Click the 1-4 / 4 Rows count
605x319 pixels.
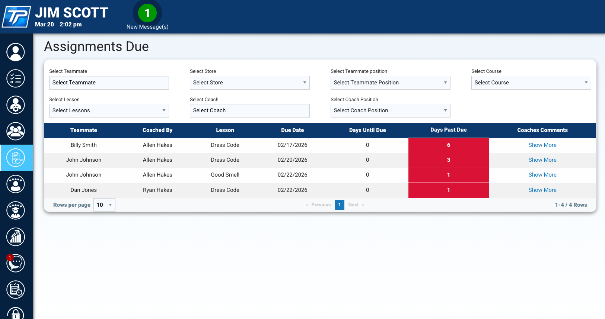pos(571,205)
